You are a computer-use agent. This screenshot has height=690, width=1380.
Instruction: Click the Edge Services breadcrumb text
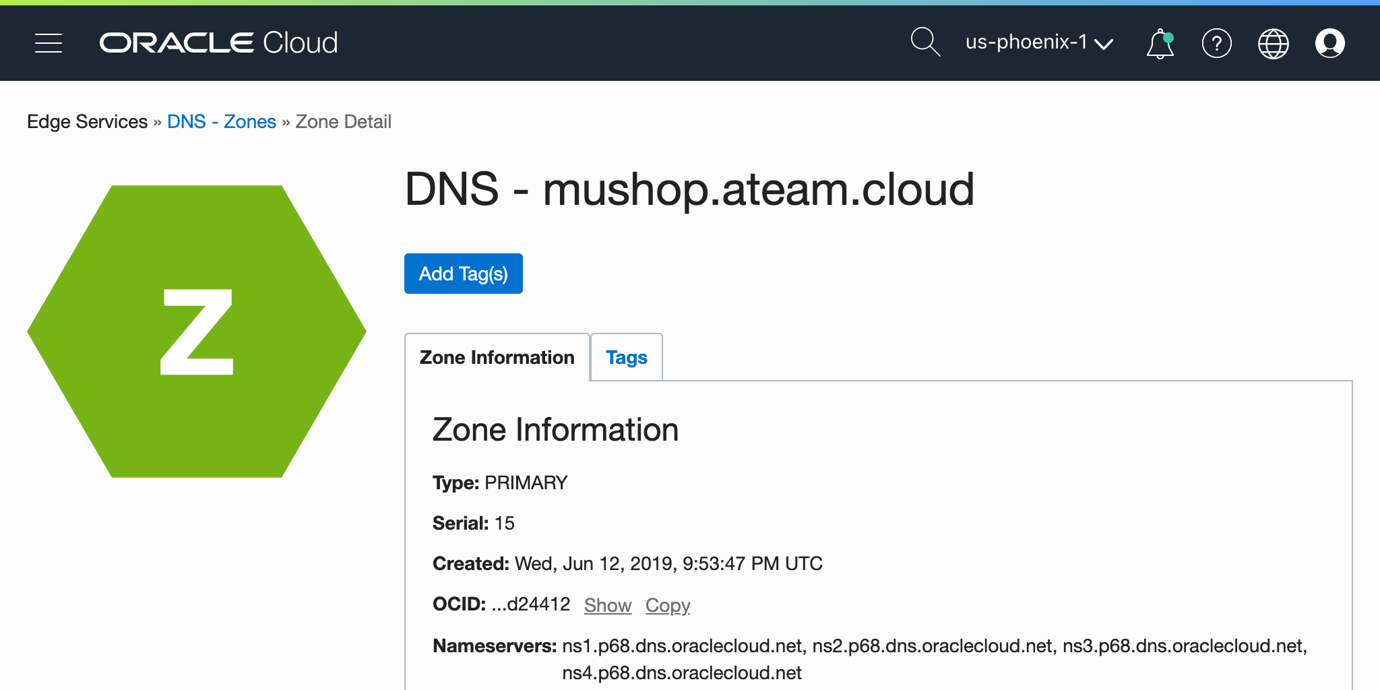pos(87,121)
